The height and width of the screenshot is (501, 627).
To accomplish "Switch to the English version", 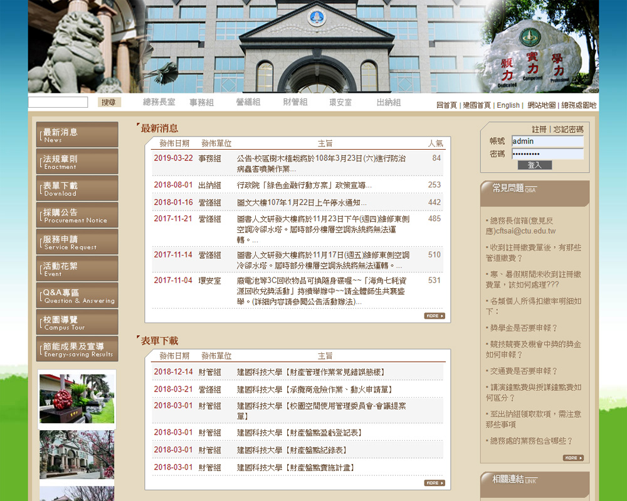I will [x=508, y=105].
